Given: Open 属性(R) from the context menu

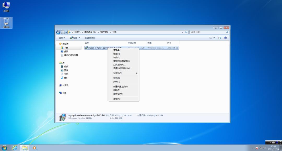Looking at the screenshot, I should click(123, 99).
